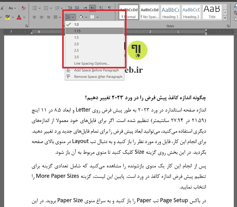The width and height of the screenshot is (237, 207).
Task: Align text left
Action: tap(34, 17)
